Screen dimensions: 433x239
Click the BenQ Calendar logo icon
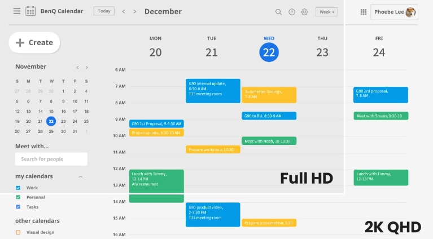(x=30, y=11)
